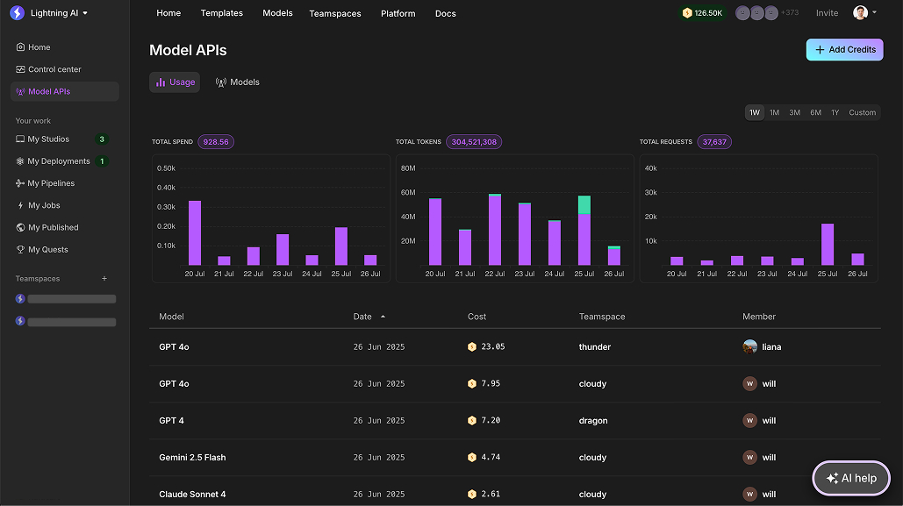The width and height of the screenshot is (903, 506).
Task: Toggle sort arrow on Date column
Action: (x=383, y=317)
